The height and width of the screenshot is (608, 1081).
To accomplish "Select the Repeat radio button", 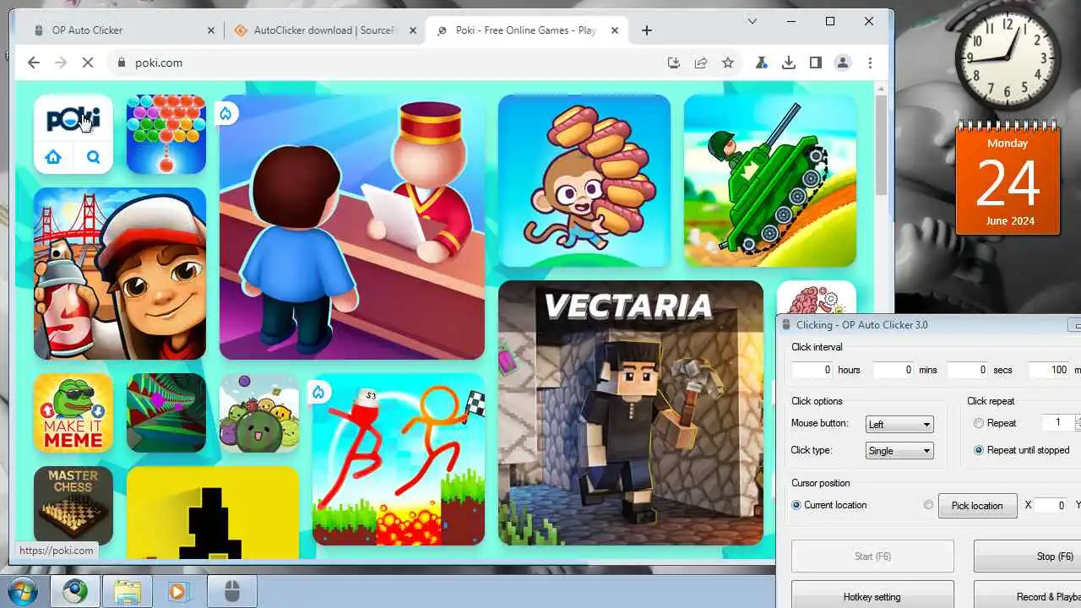I will click(x=979, y=423).
